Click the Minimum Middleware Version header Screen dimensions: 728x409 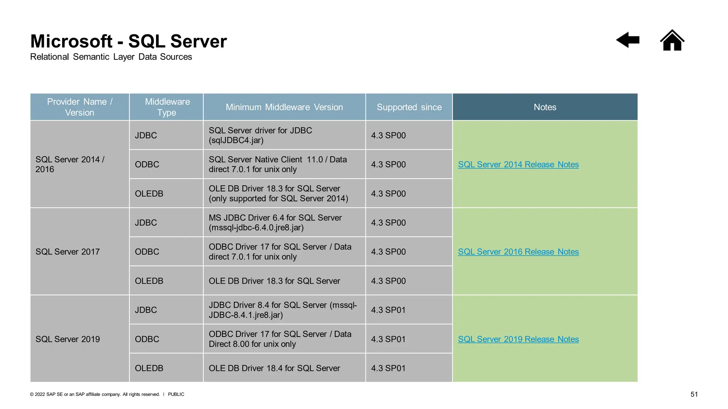(x=284, y=107)
